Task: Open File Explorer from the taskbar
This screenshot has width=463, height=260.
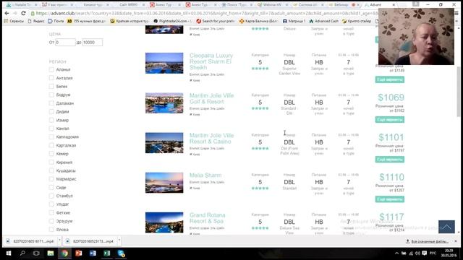Action: tap(51, 253)
